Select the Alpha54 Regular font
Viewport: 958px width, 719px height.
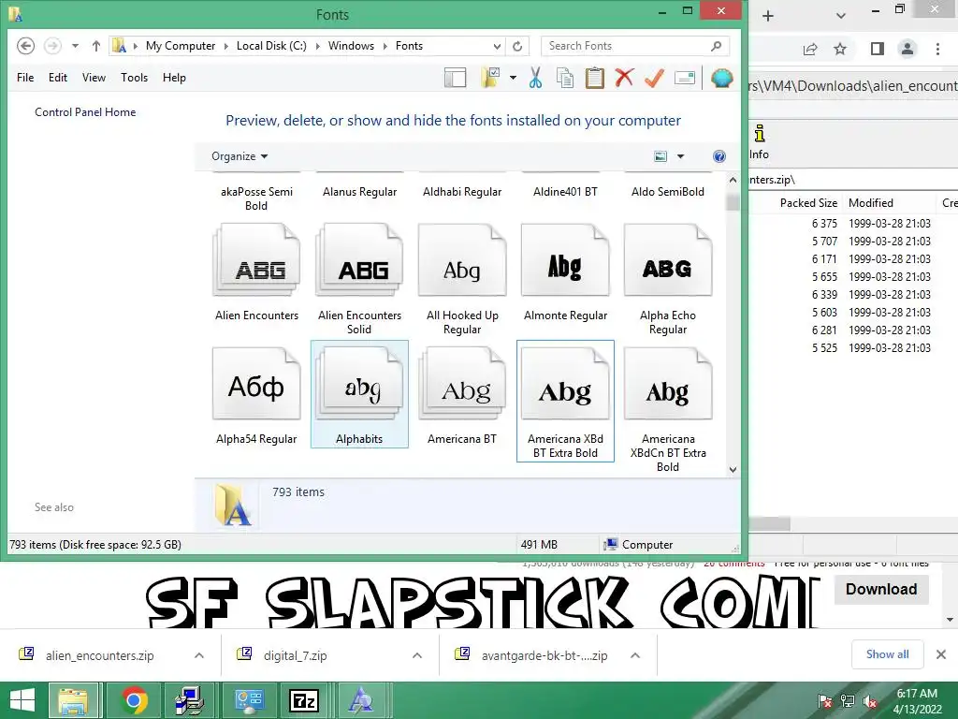256,396
